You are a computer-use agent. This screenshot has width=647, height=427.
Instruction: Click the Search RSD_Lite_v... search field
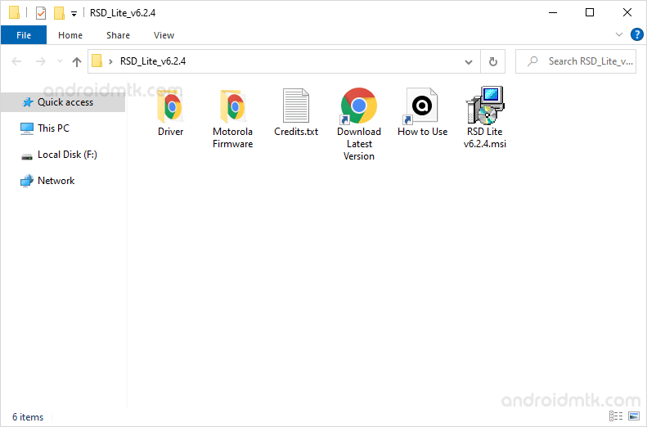click(x=576, y=61)
